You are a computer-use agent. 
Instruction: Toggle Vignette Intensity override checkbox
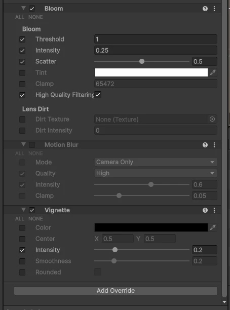click(x=22, y=250)
